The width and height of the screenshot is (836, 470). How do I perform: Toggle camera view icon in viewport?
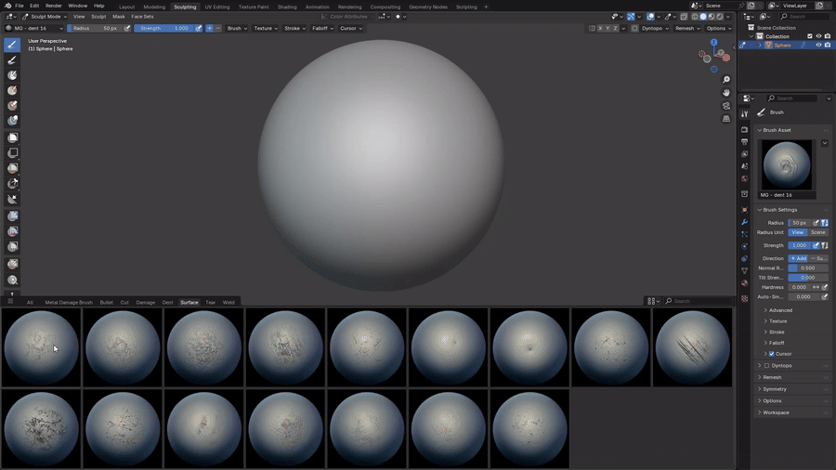click(726, 106)
